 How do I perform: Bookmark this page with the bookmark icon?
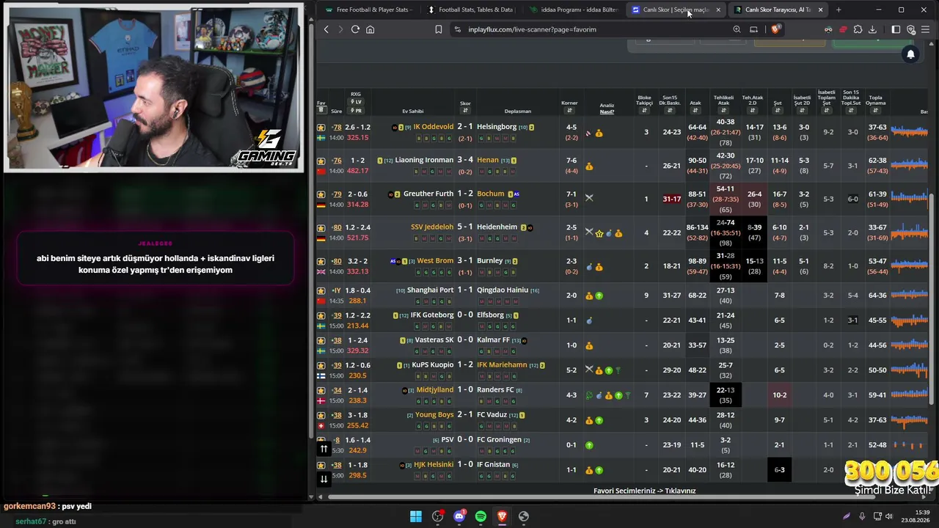pyautogui.click(x=438, y=29)
